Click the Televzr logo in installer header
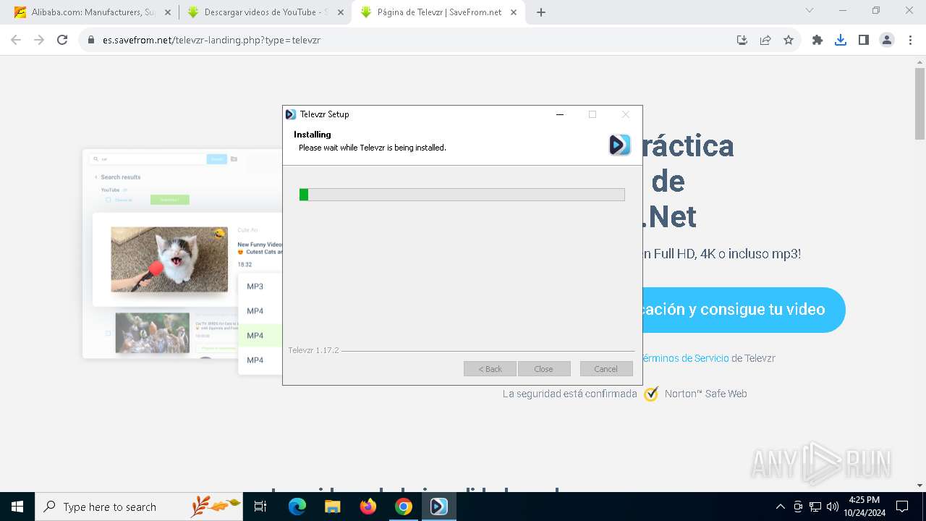Image resolution: width=926 pixels, height=521 pixels. pyautogui.click(x=620, y=145)
